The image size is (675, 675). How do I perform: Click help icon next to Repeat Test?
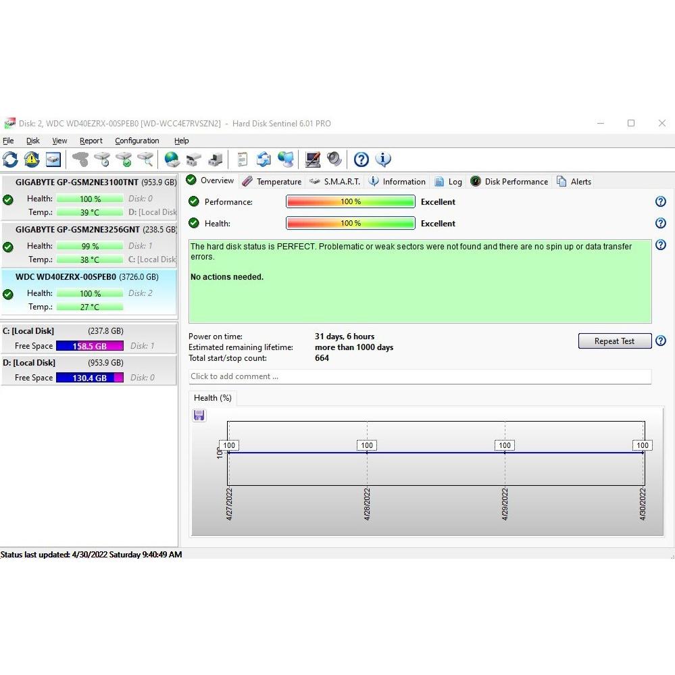click(x=661, y=341)
